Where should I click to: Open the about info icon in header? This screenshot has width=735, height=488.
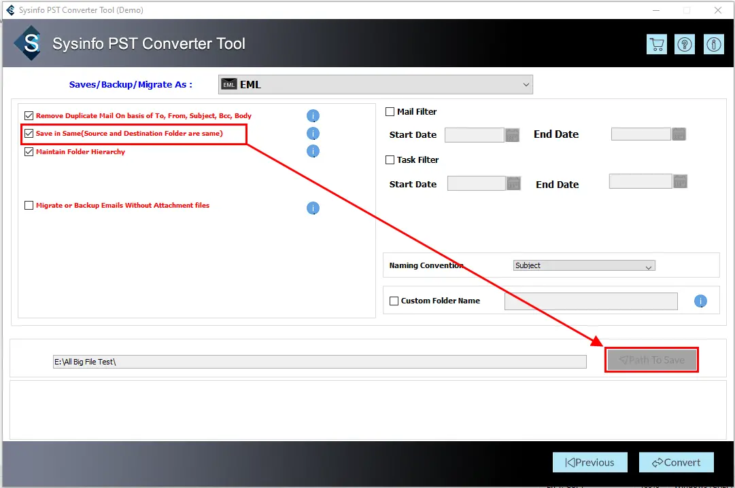tap(713, 44)
